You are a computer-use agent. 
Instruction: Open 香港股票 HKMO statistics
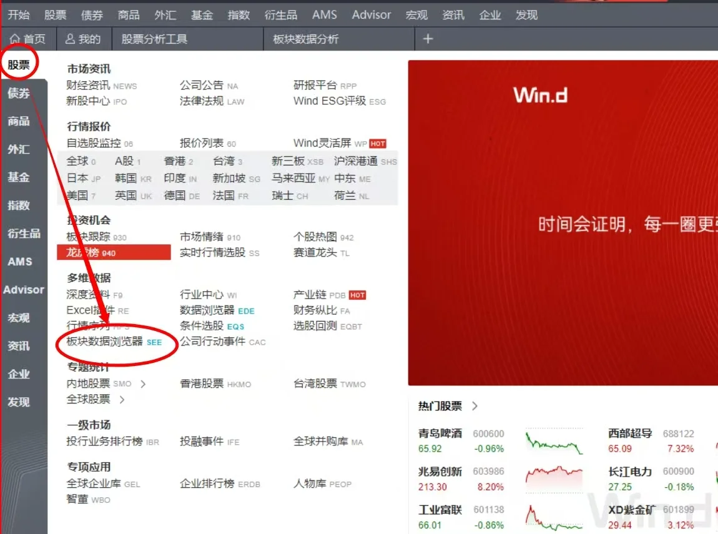(x=215, y=383)
